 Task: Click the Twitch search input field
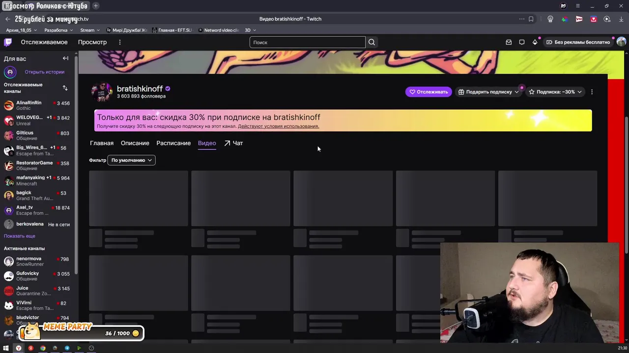308,42
